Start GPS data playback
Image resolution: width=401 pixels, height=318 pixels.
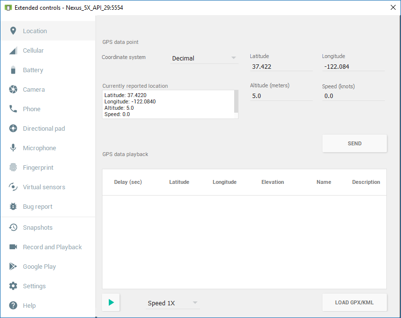[111, 302]
